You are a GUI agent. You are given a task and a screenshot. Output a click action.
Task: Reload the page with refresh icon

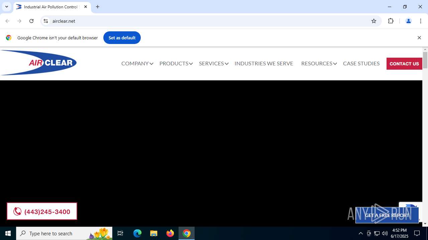[31, 21]
